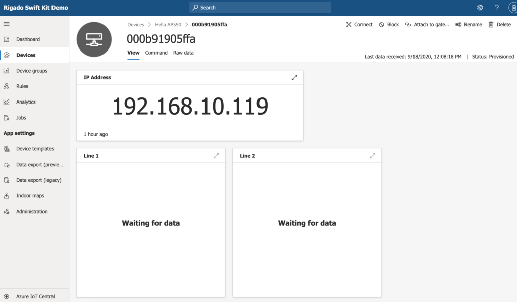Click the 'Status: Provisioned' text
Image resolution: width=517 pixels, height=302 pixels.
pyautogui.click(x=493, y=57)
